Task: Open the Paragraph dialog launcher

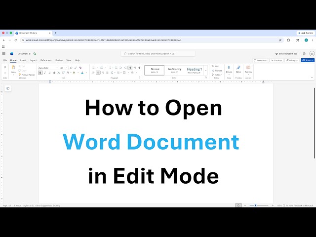Action: 139,78
